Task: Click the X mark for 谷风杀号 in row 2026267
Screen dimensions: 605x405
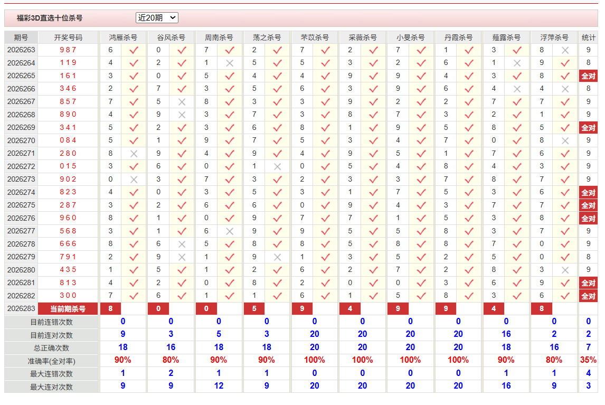Action: coord(182,102)
